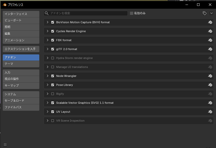
Task: Click the Blender logo beside FBX format
Action: pos(210,40)
